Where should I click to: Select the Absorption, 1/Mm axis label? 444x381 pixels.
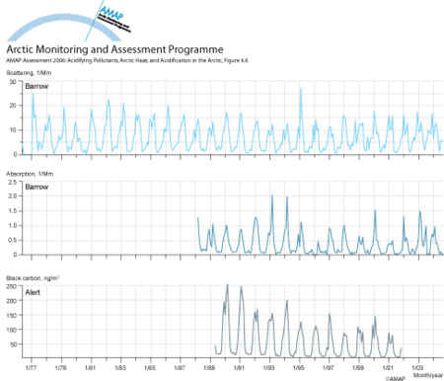[30, 174]
